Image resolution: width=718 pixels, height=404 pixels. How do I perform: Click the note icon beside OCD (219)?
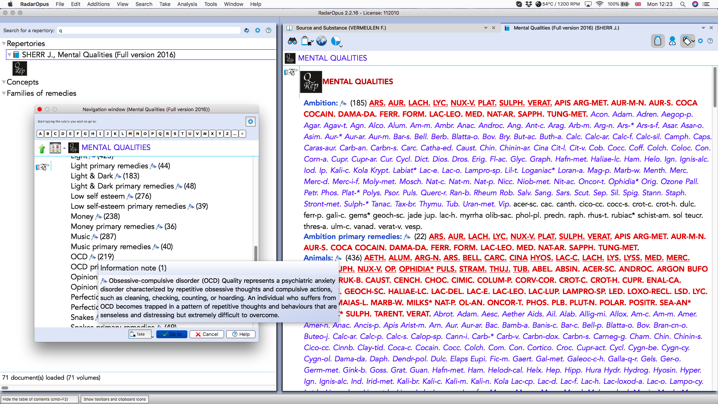tap(92, 257)
